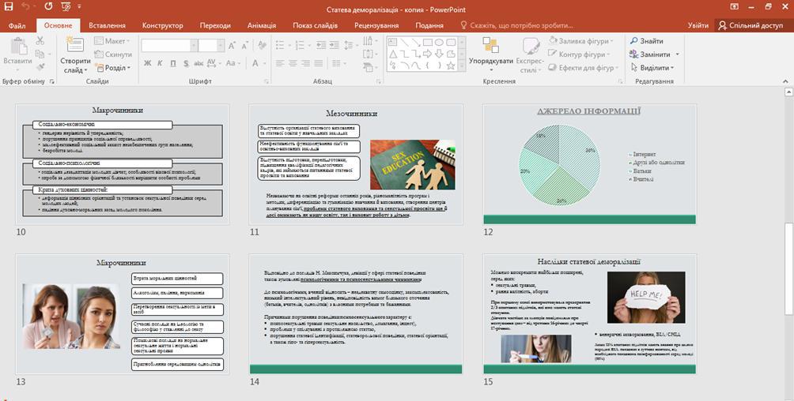Viewport: 794px width, 401px height.
Task: Toggle italic К formatting
Action: (x=160, y=63)
